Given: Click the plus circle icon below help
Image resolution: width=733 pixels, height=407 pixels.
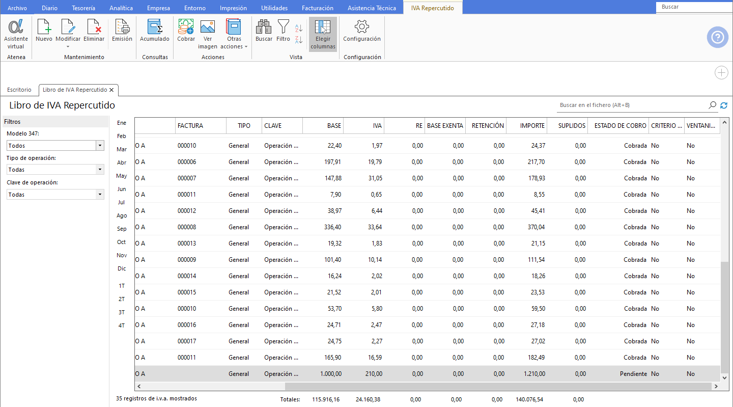Looking at the screenshot, I should [721, 73].
